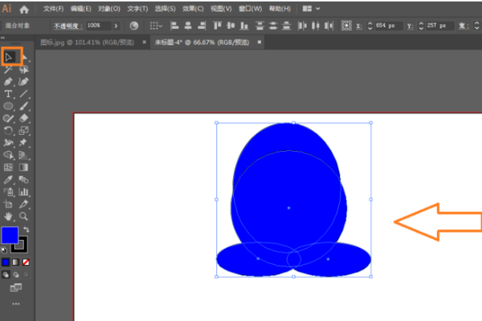Select the Selection tool (black arrow)
Screen dimensions: 482x321
pyautogui.click(x=9, y=56)
